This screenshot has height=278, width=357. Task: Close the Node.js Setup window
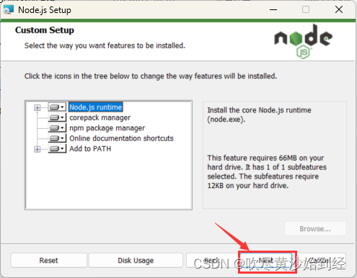[x=339, y=10]
